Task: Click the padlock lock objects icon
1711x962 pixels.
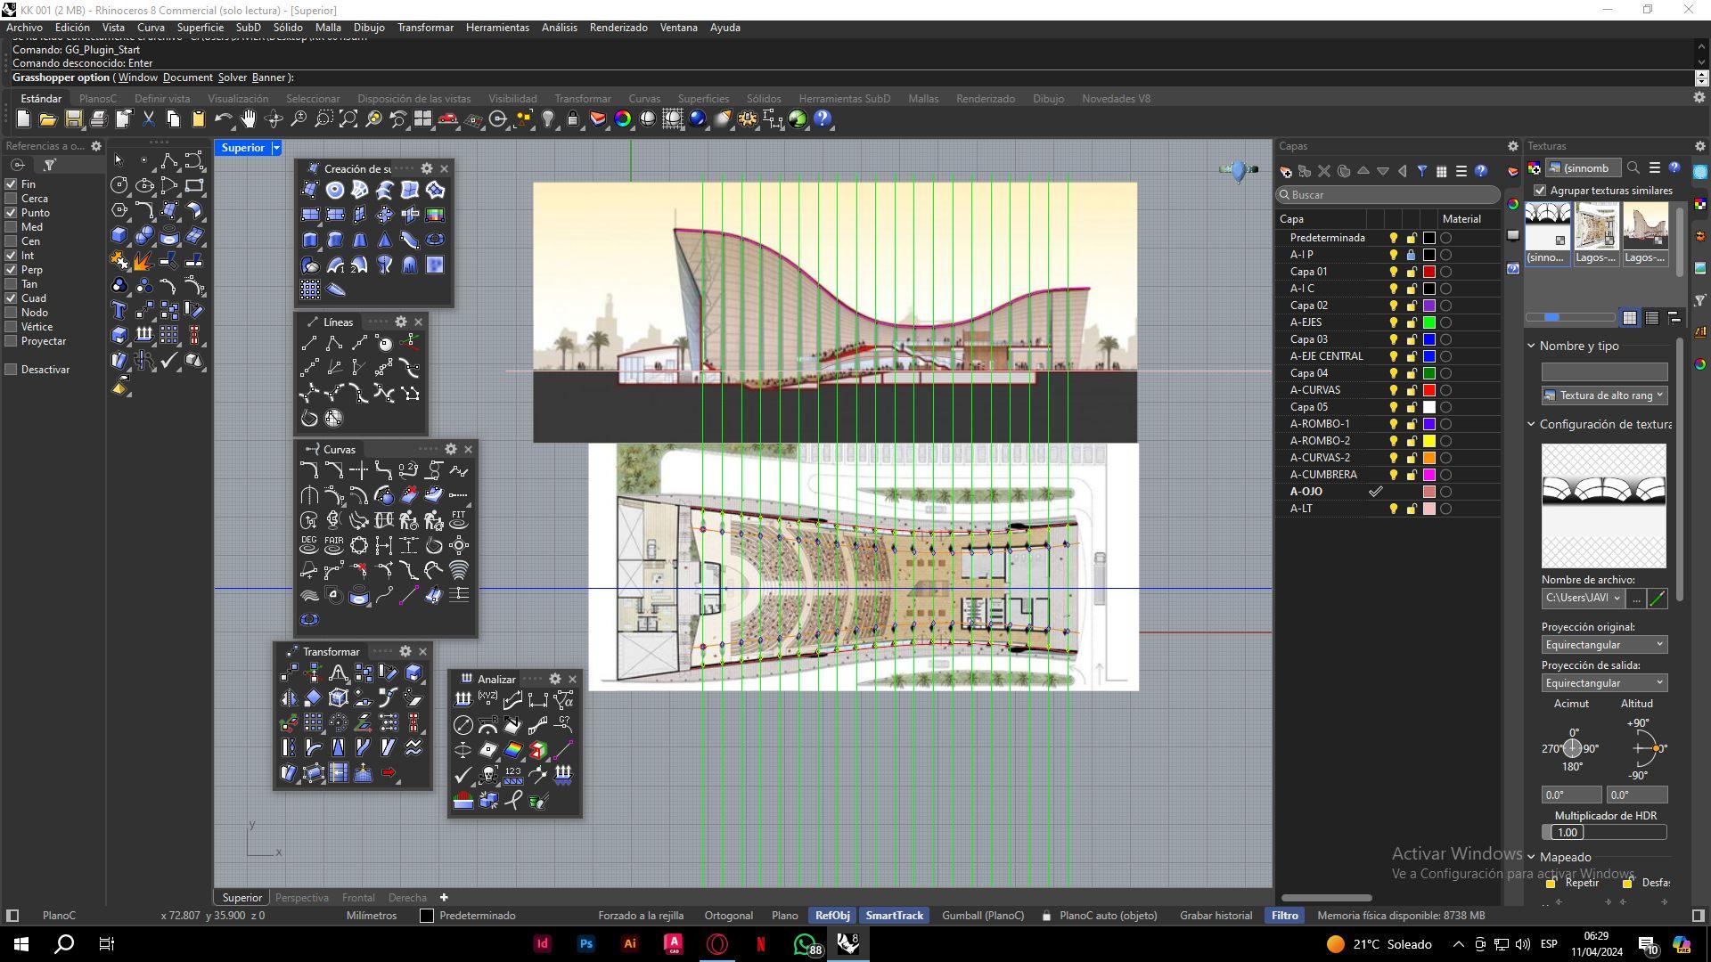Action: tap(573, 118)
